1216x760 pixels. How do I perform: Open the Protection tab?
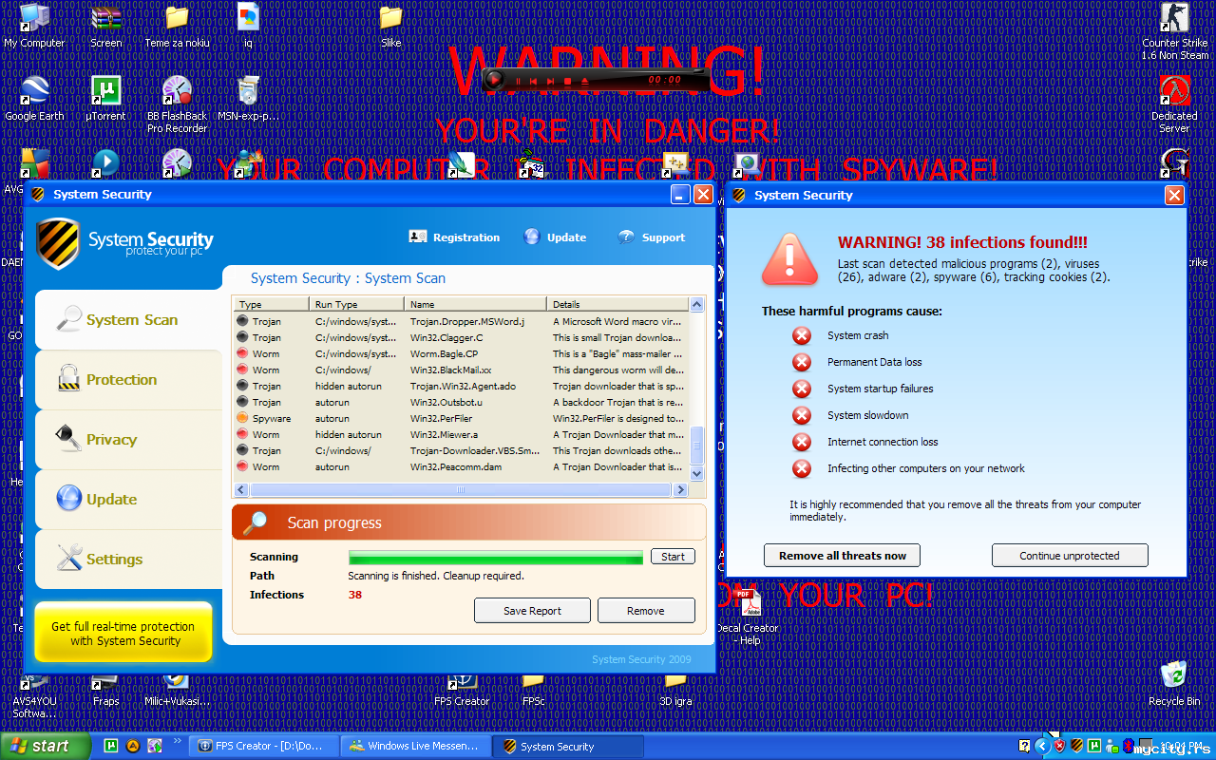click(129, 379)
